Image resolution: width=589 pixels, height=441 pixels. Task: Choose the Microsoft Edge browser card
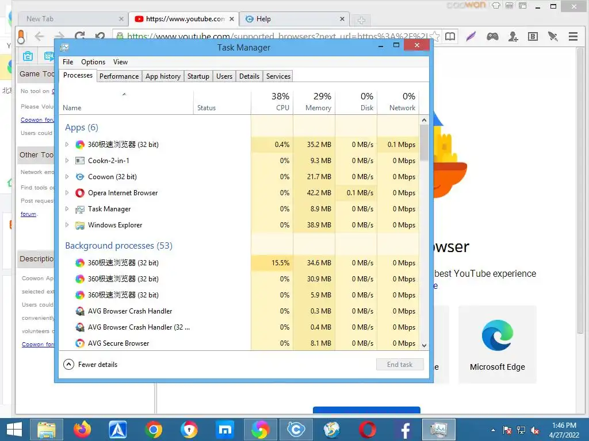[x=498, y=345]
